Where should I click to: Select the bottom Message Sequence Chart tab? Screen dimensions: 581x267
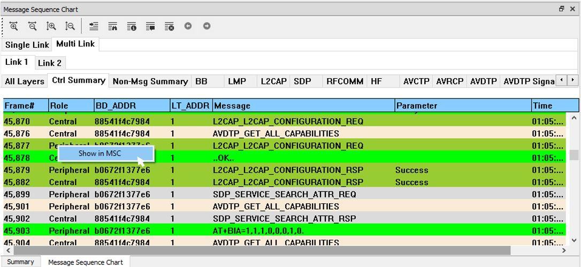click(x=86, y=262)
